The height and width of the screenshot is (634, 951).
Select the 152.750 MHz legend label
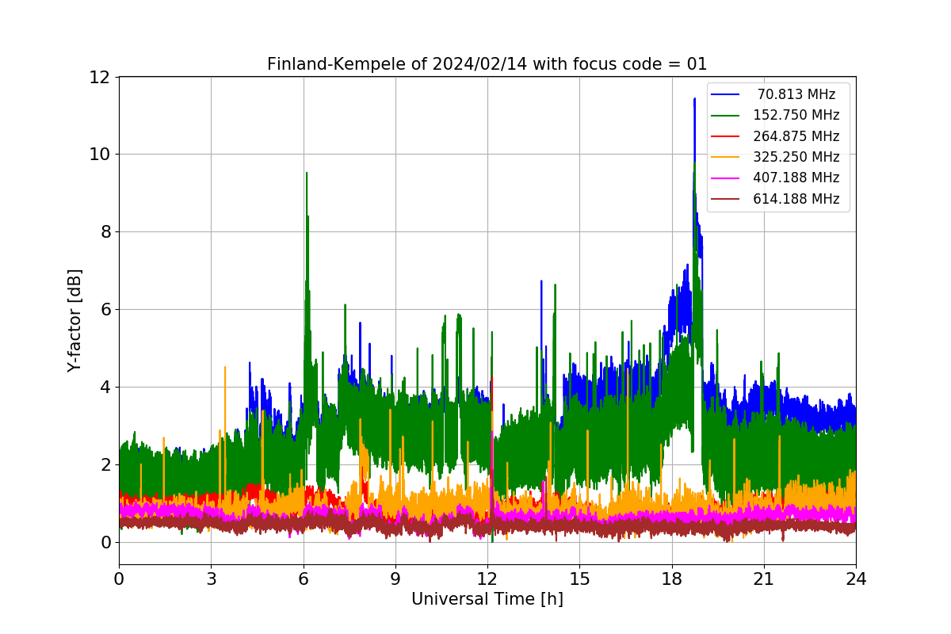coord(796,116)
